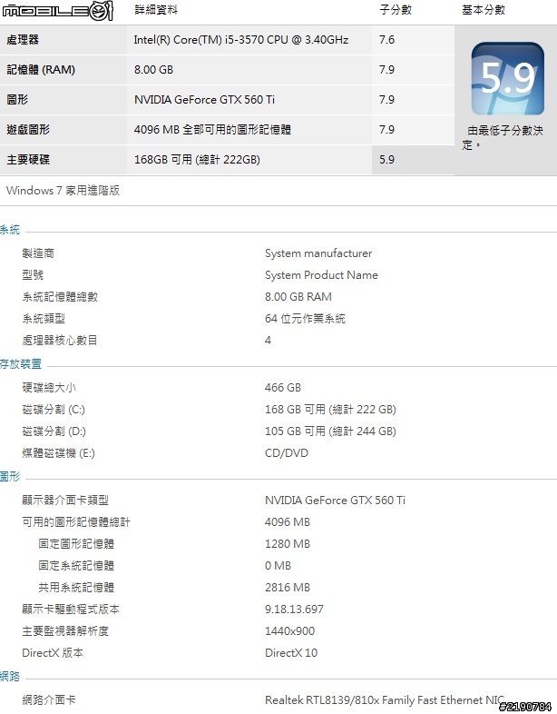Click the 網路 section heading

(10, 676)
